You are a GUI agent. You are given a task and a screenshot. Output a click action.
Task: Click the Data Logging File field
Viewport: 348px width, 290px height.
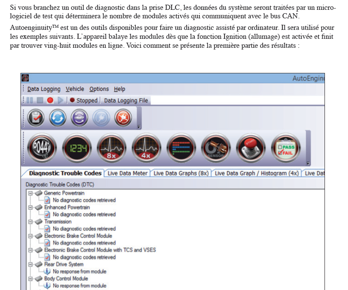126,100
